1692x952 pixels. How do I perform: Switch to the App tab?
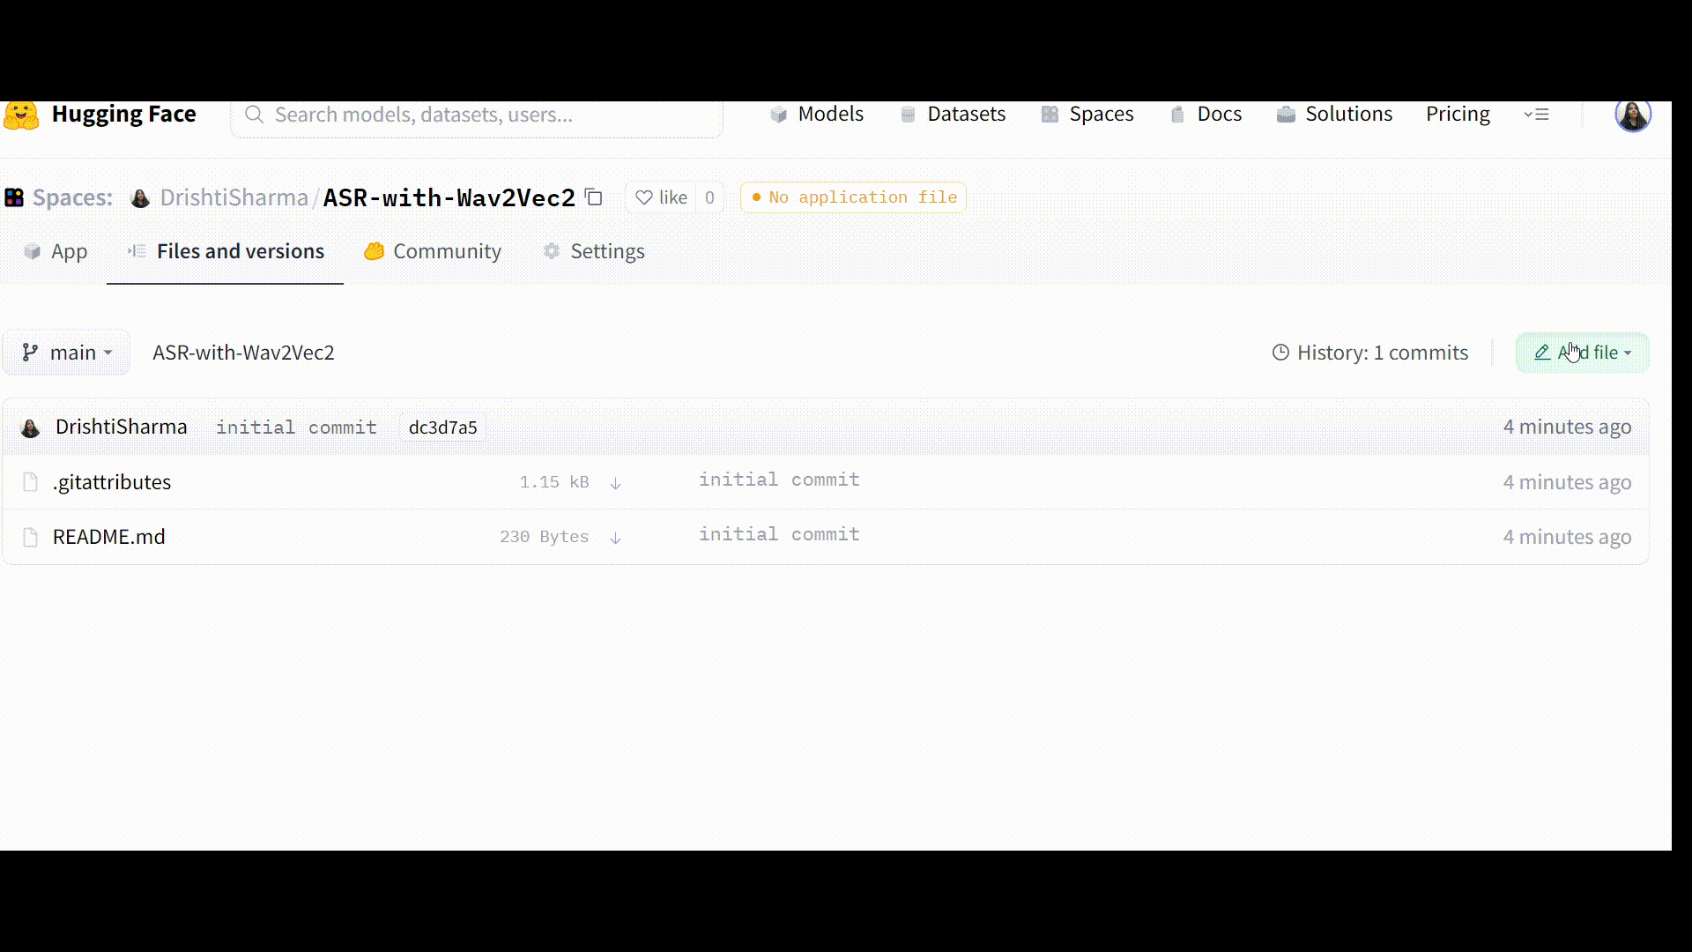point(55,251)
